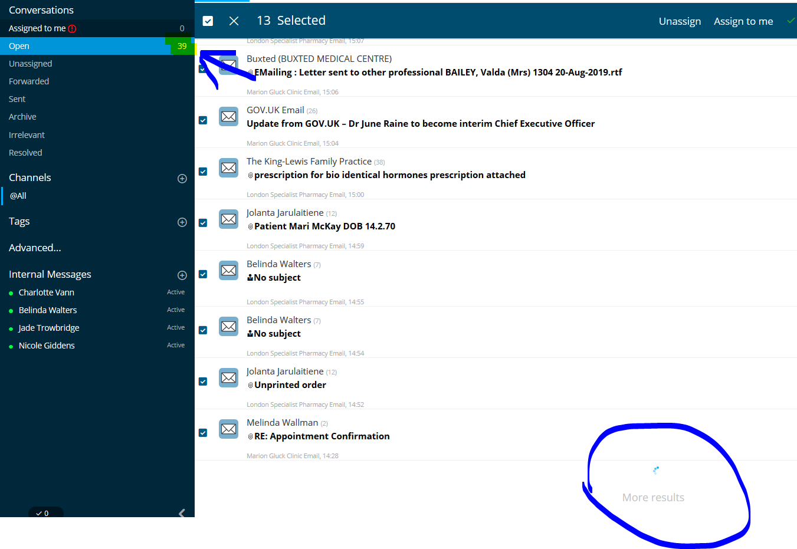Viewport: 797px width, 549px height.
Task: Open bio identical hormones prescription email
Action: pyautogui.click(x=390, y=175)
